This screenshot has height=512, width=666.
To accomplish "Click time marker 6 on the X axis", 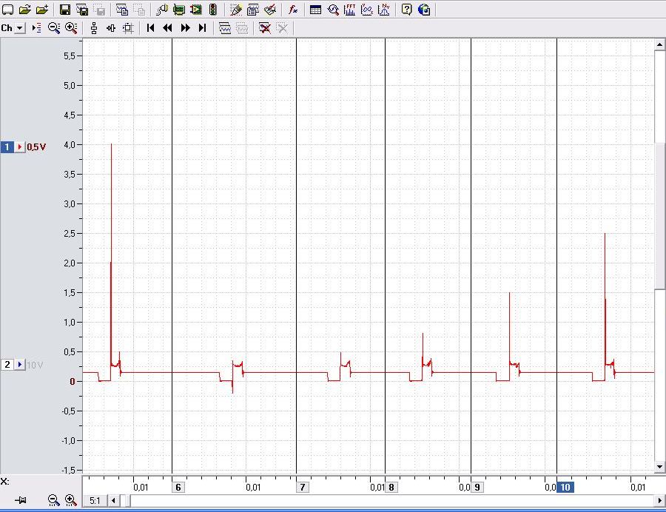I will point(178,487).
